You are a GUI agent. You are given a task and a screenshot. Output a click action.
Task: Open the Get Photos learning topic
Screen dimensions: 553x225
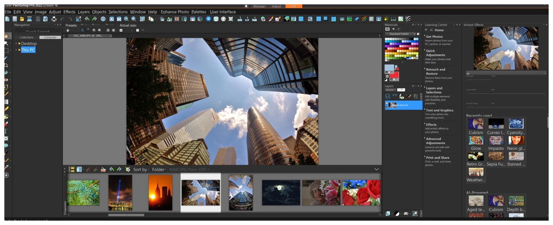434,37
